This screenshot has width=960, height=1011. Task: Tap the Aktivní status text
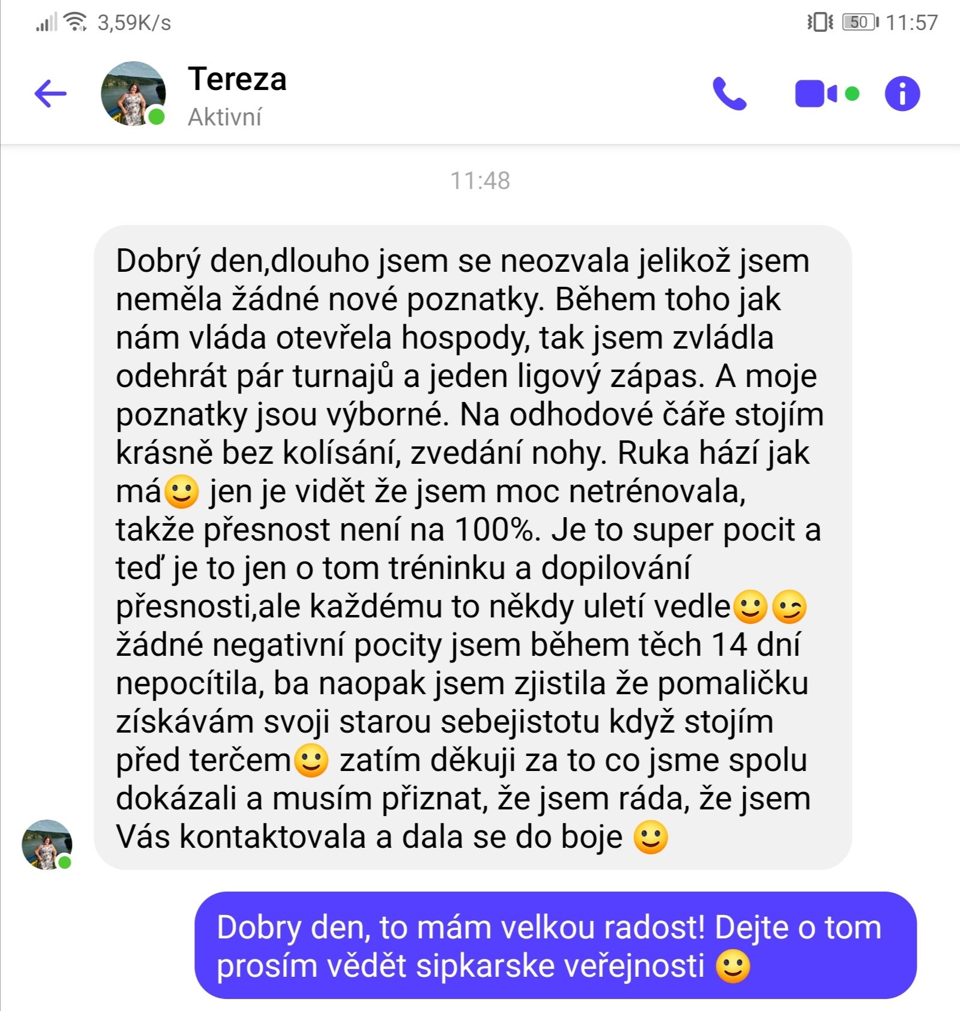point(225,117)
